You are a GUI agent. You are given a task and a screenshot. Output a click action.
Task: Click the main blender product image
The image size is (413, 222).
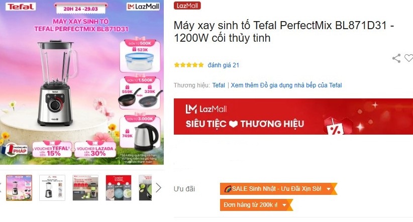[82, 82]
